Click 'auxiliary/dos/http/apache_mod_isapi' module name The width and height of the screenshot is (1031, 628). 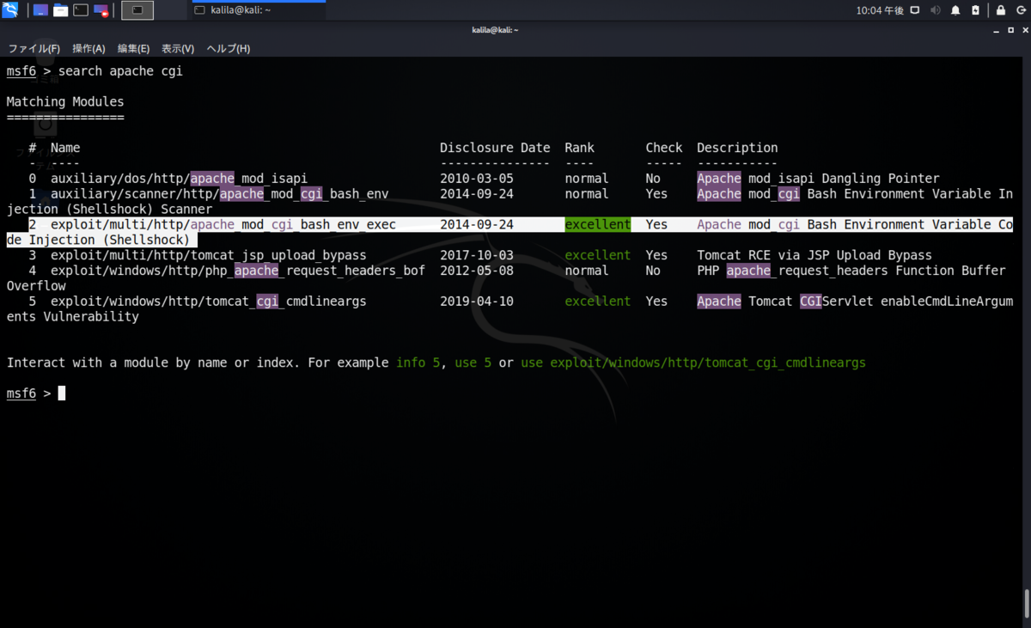coord(179,179)
